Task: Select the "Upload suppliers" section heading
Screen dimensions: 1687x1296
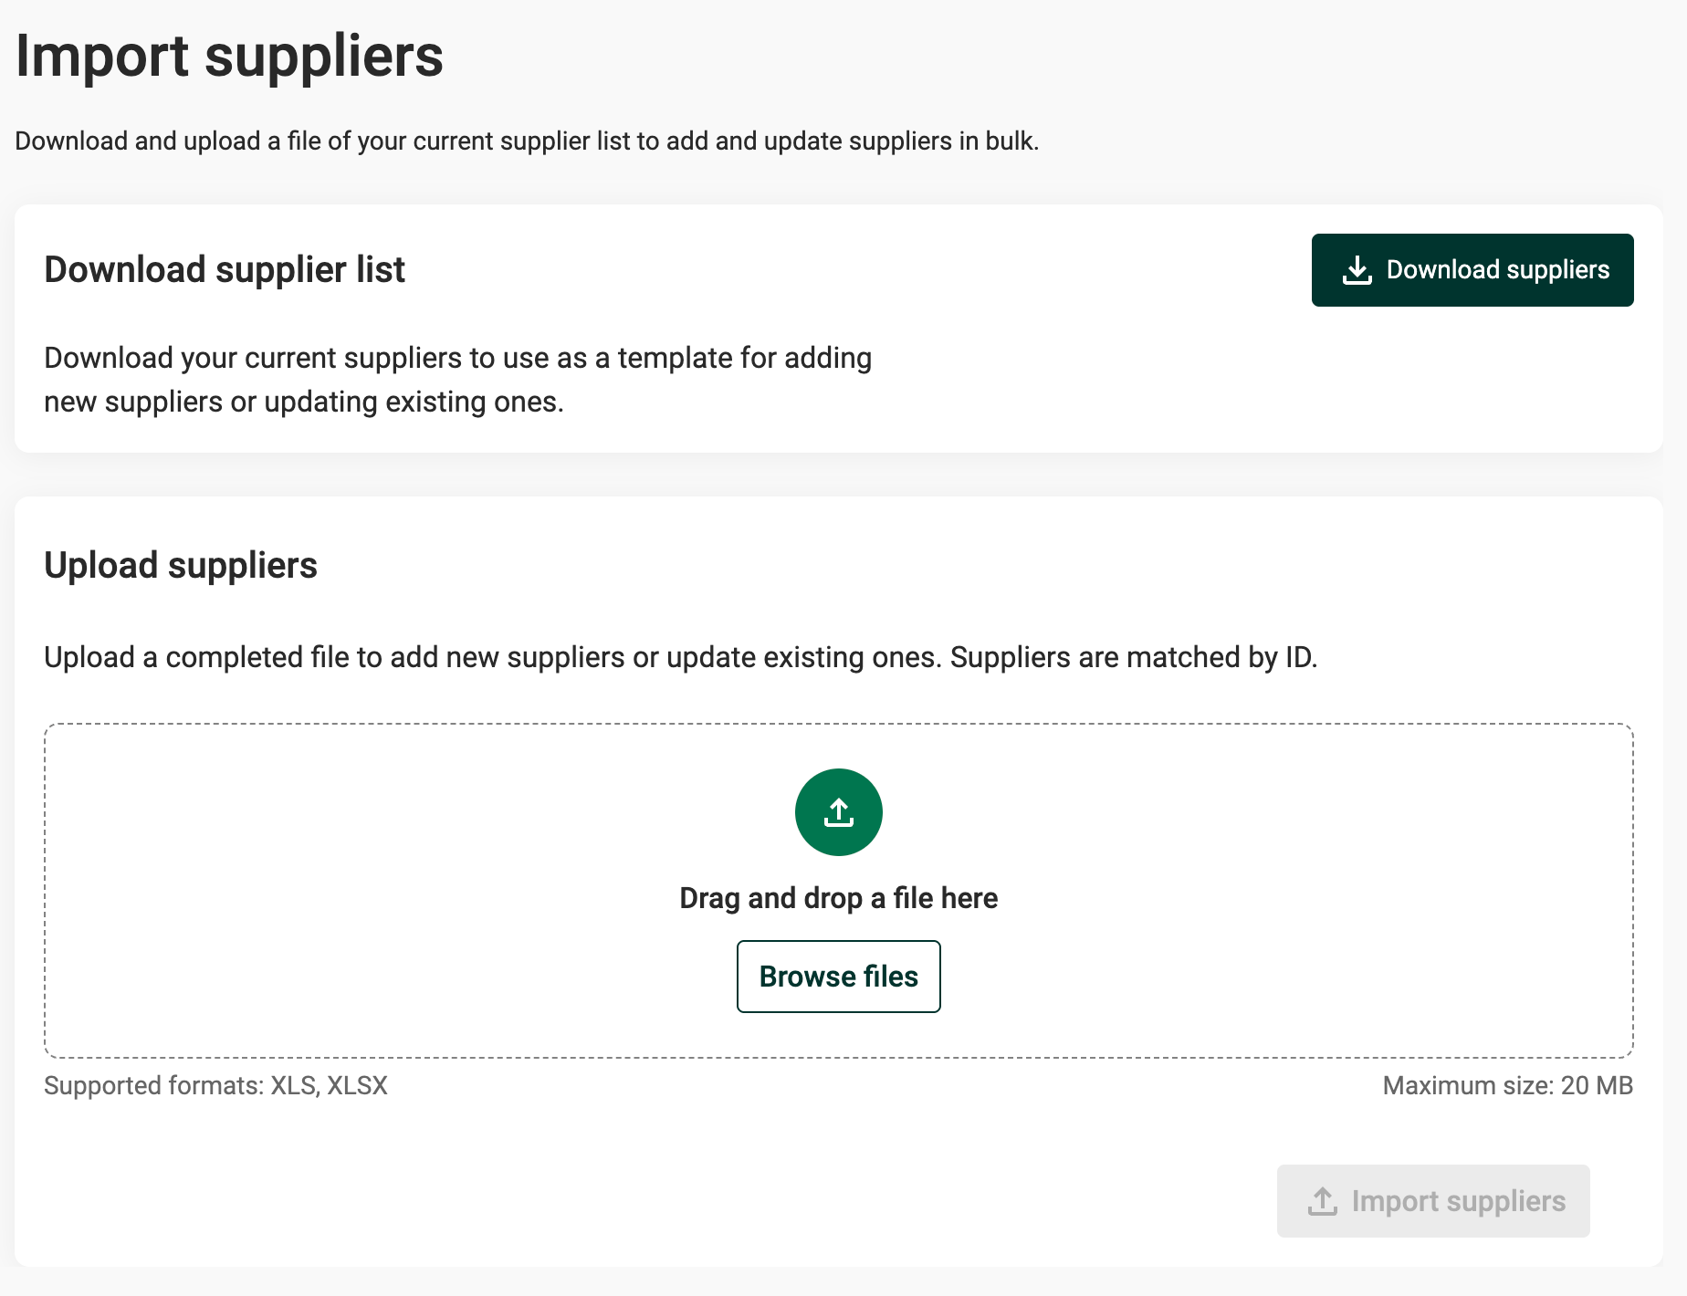Action: coord(181,566)
